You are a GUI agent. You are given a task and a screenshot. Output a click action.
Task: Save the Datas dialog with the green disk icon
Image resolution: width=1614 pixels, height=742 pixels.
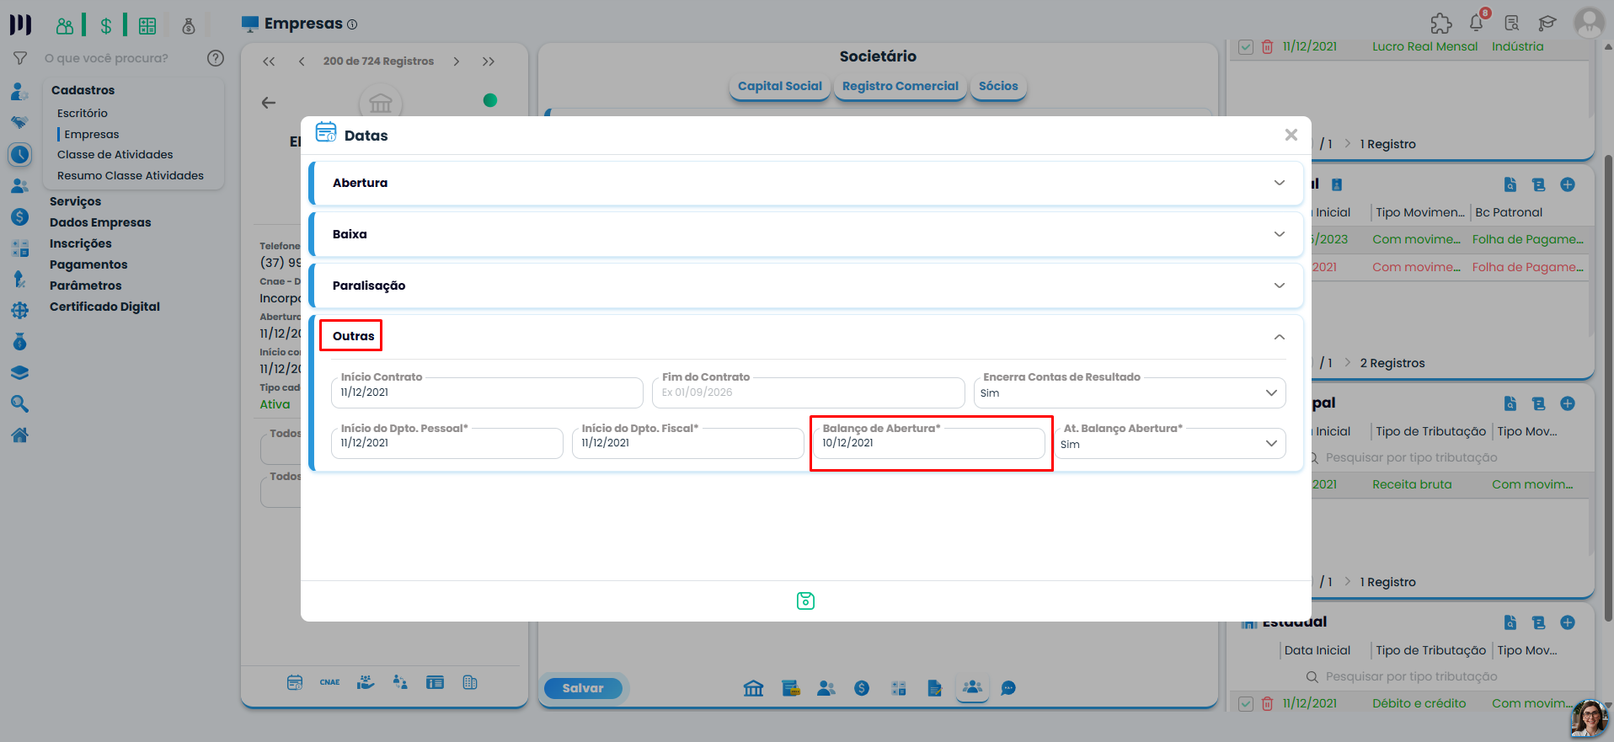(805, 601)
